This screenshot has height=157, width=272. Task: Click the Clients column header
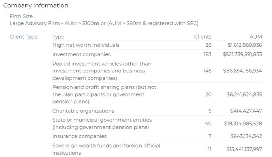click(203, 37)
